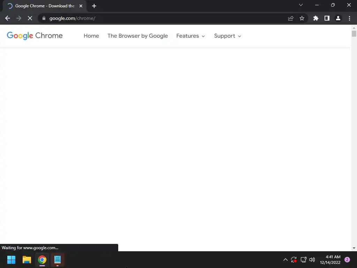This screenshot has height=268, width=357.
Task: Show hidden system tray icons
Action: (x=285, y=260)
